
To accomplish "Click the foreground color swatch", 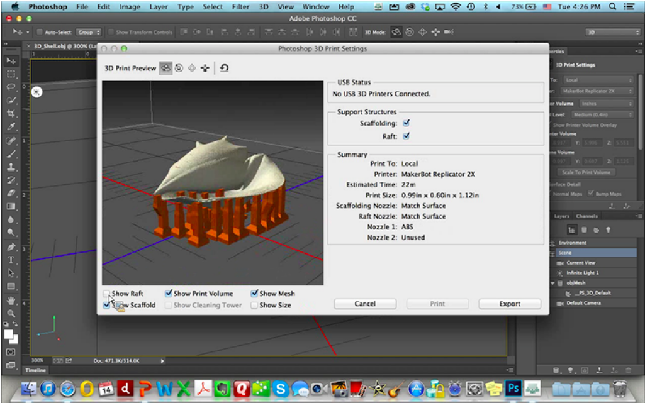I will point(8,334).
